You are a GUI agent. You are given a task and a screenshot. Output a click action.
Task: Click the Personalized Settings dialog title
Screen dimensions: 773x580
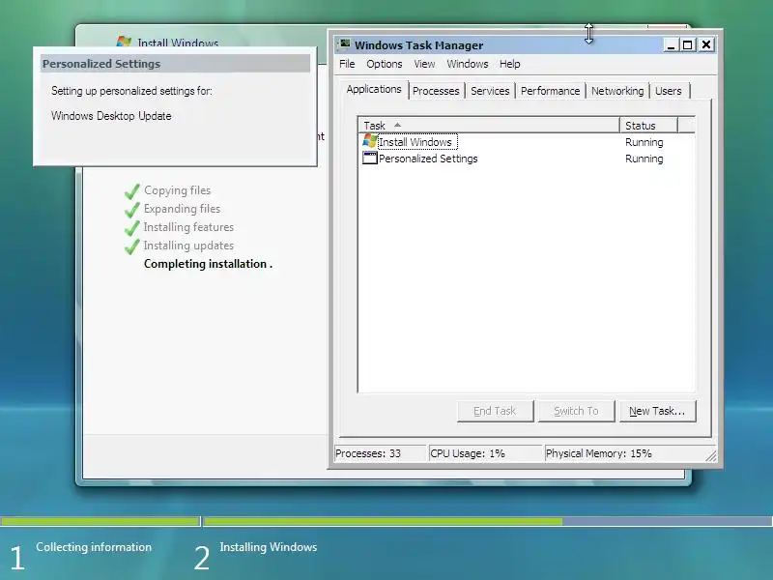[x=101, y=64]
